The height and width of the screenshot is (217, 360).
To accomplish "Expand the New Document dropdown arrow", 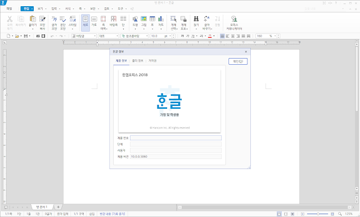I will [x=12, y=36].
